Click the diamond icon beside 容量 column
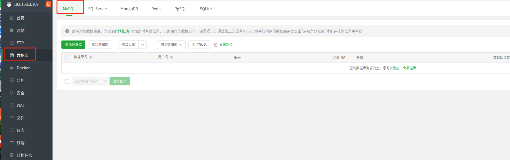Viewport: 510px width, 160px height. 343,57
